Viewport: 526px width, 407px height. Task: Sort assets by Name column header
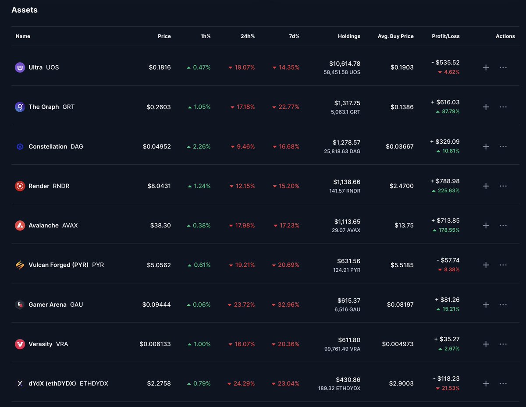pyautogui.click(x=23, y=36)
